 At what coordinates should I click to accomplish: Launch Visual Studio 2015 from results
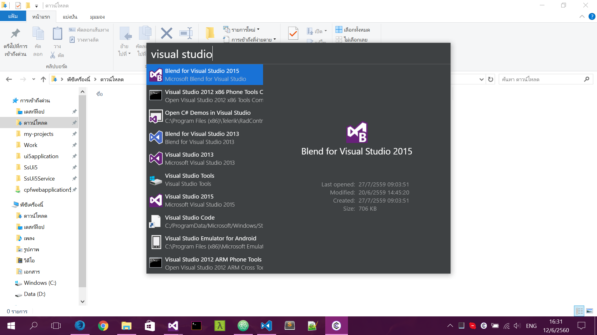(205, 200)
